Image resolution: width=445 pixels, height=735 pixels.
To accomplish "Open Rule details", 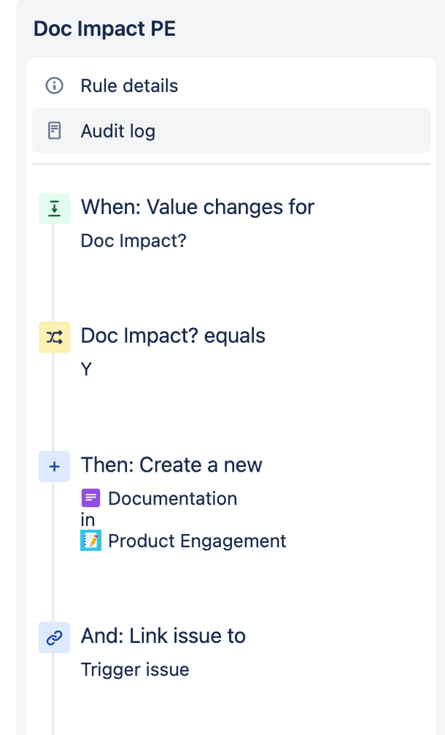I will click(x=231, y=86).
